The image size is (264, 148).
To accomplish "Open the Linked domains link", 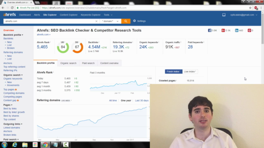I will click(12, 128).
